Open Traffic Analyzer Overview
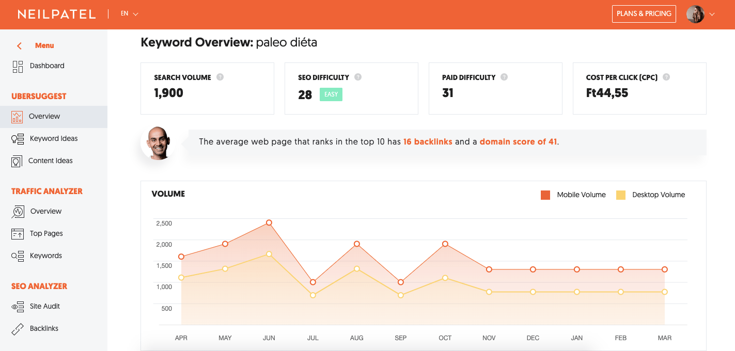 46,212
